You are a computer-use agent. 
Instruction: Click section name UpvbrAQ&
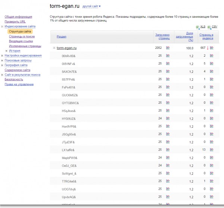click(x=69, y=197)
